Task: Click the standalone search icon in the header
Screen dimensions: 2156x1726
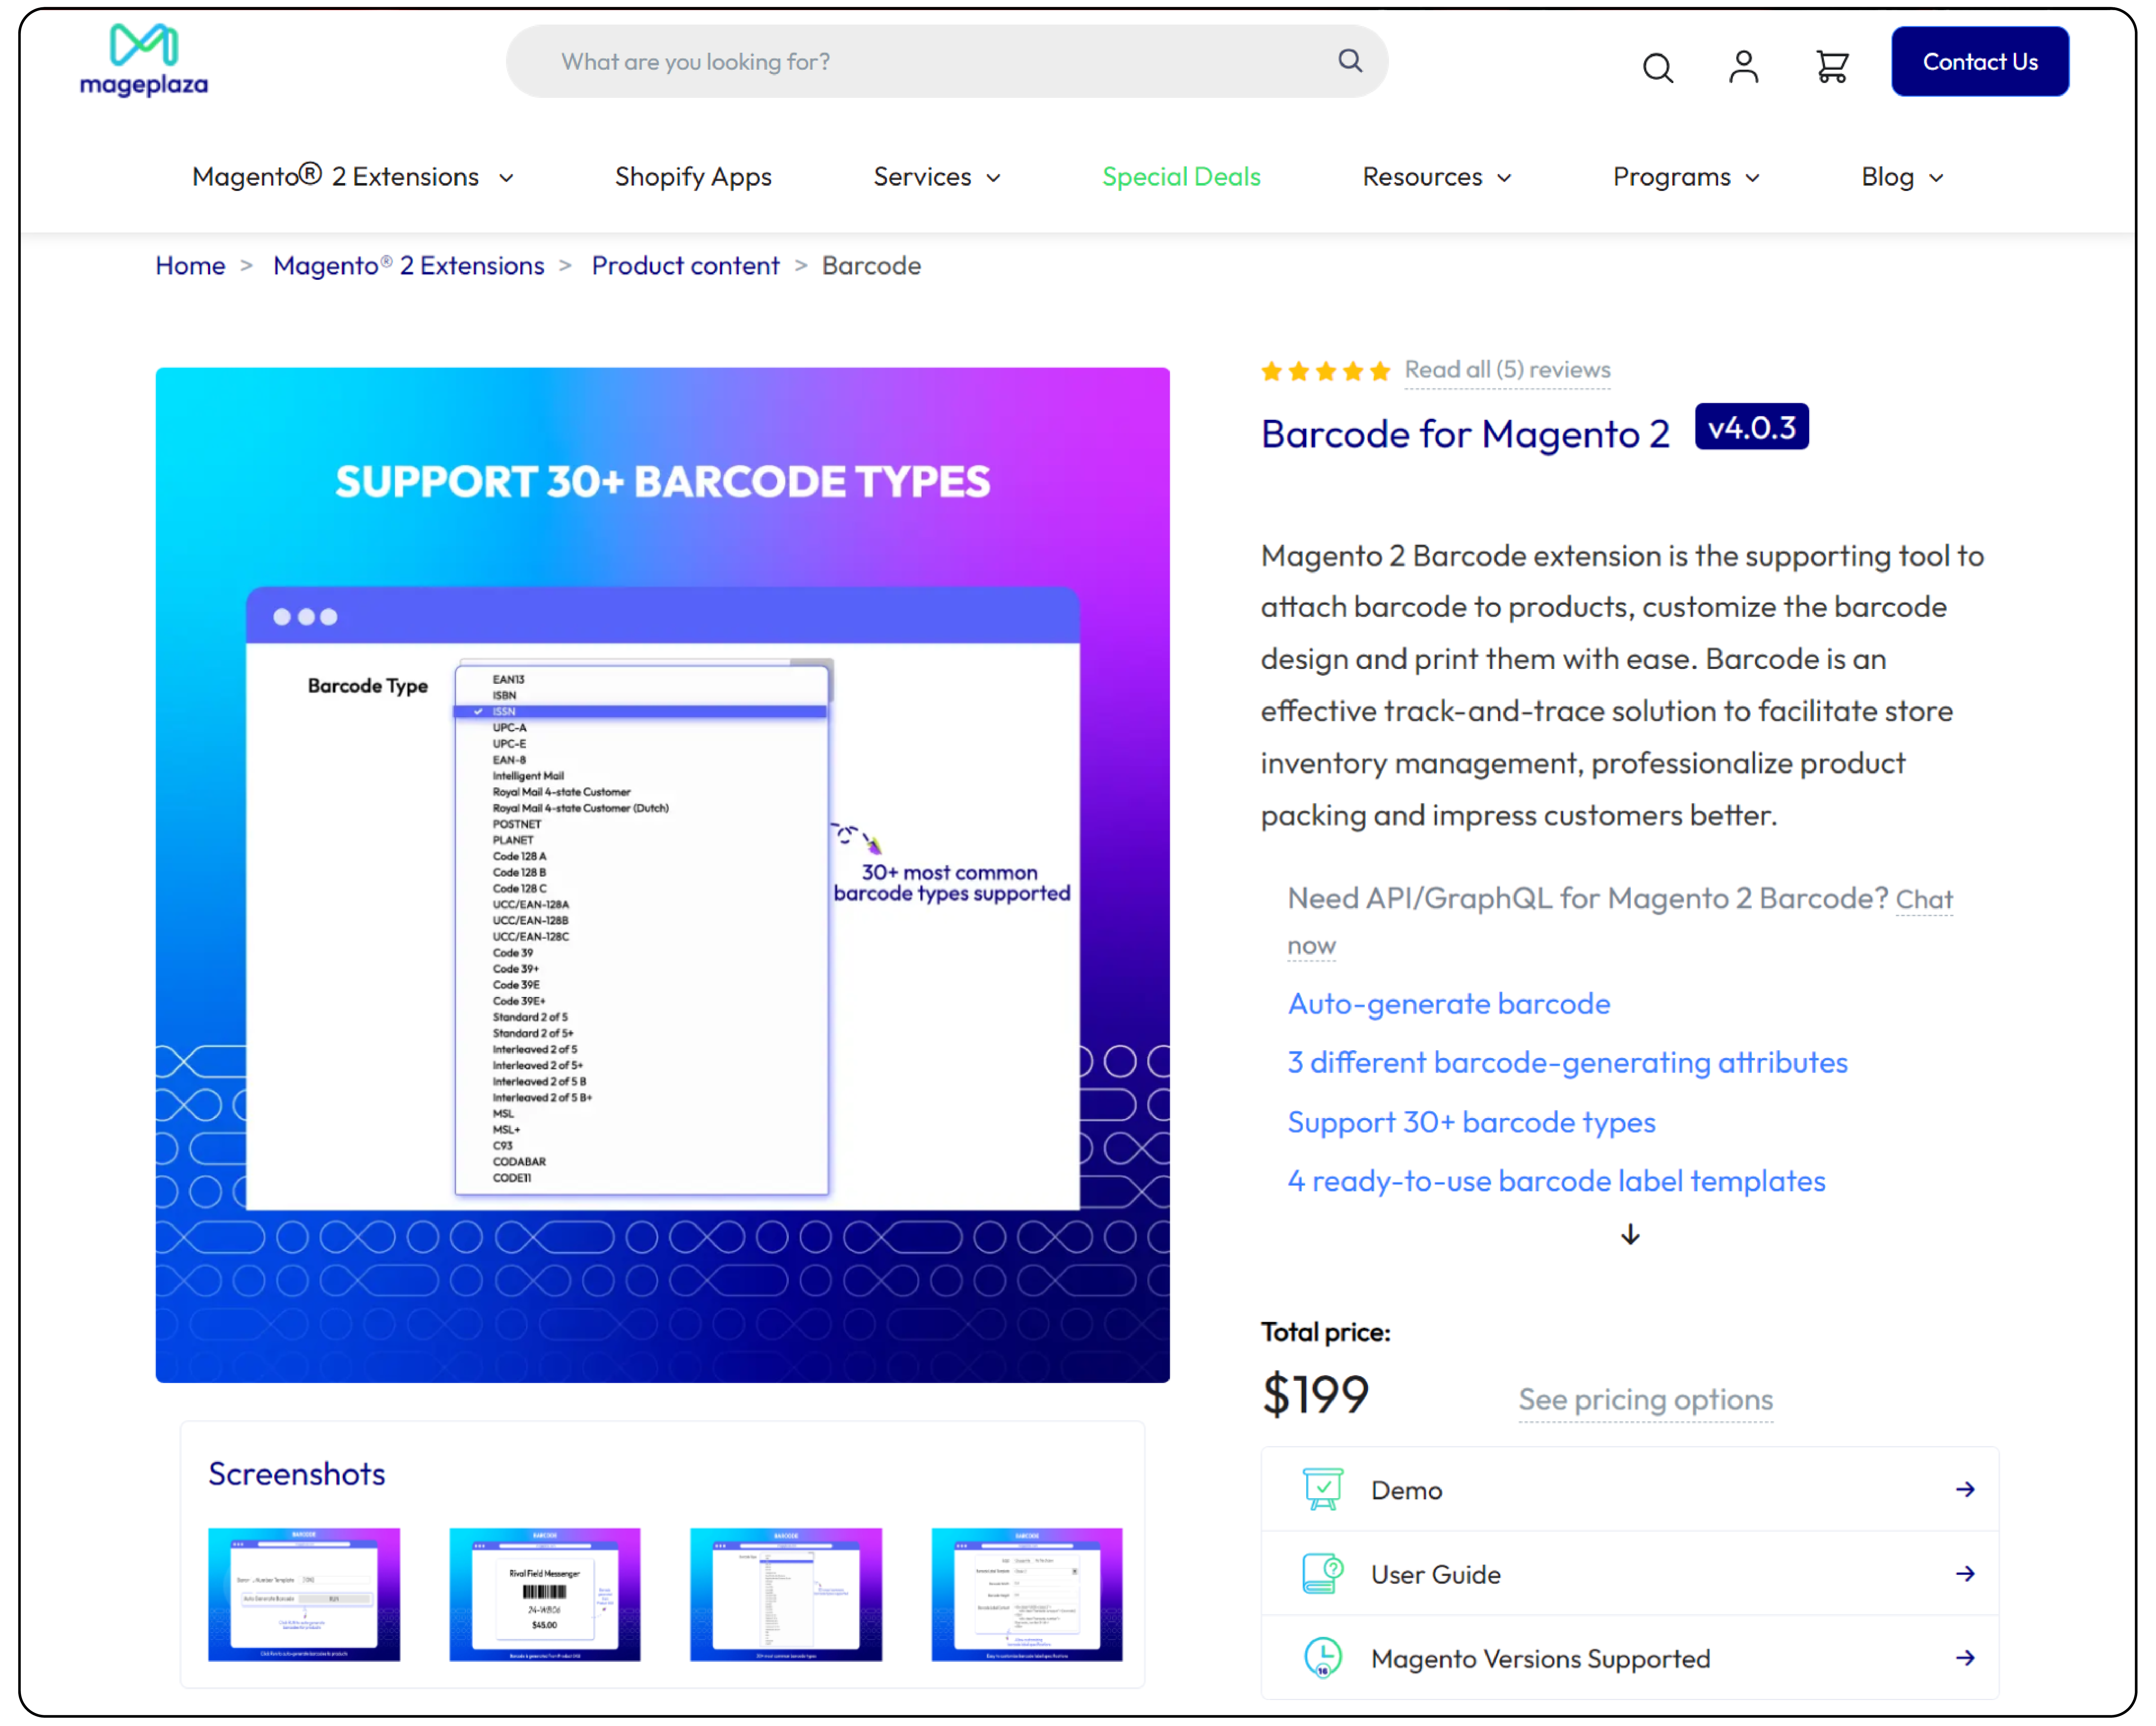Action: click(1658, 67)
